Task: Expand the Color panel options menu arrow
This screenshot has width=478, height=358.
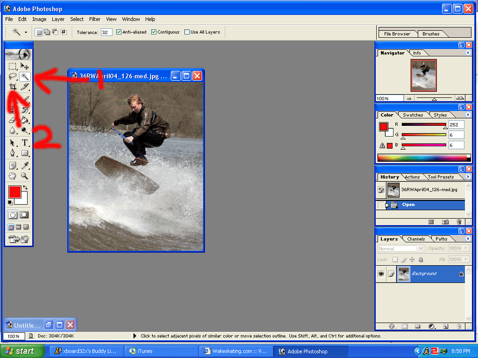Action: tap(468, 115)
